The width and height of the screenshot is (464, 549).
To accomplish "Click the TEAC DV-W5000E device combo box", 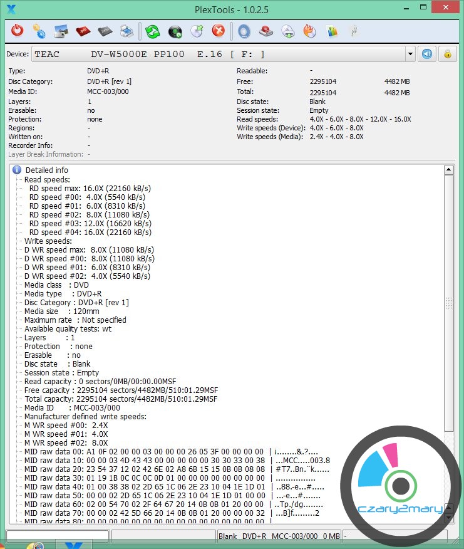I will [219, 55].
